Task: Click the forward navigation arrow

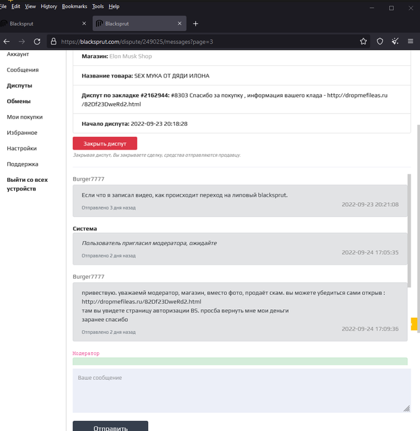Action: tap(22, 42)
